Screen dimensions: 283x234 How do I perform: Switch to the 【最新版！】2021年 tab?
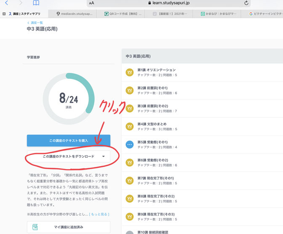(170, 14)
